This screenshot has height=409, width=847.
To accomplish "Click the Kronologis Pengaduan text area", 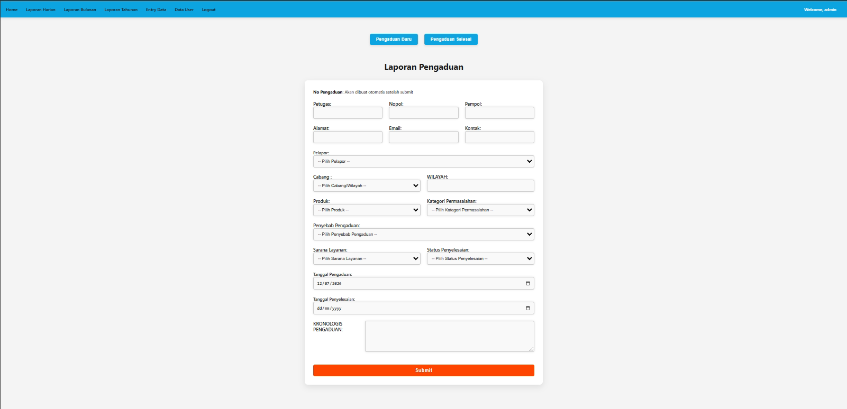I will click(x=449, y=336).
